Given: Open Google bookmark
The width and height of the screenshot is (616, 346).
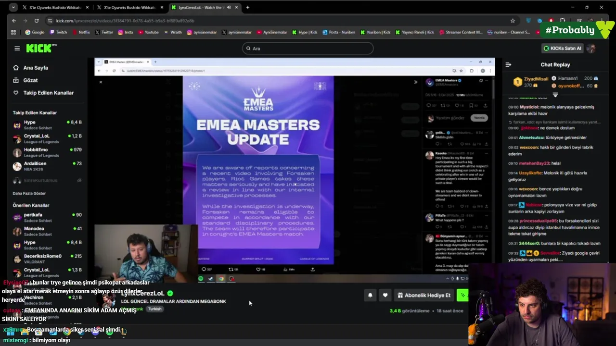Looking at the screenshot, I should coord(35,32).
